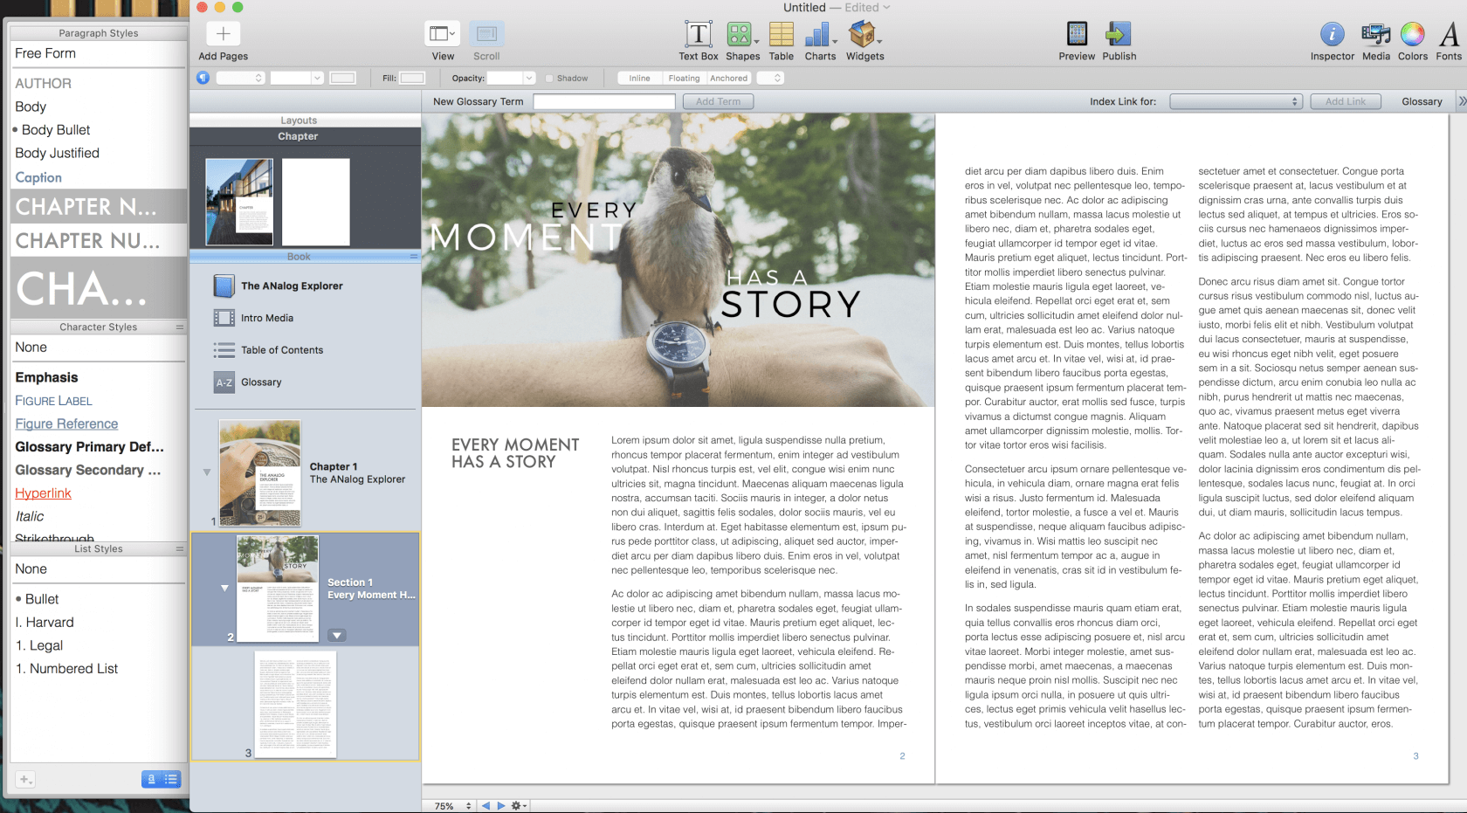1467x813 pixels.
Task: Select The ANalog Explorer book icon
Action: [224, 286]
